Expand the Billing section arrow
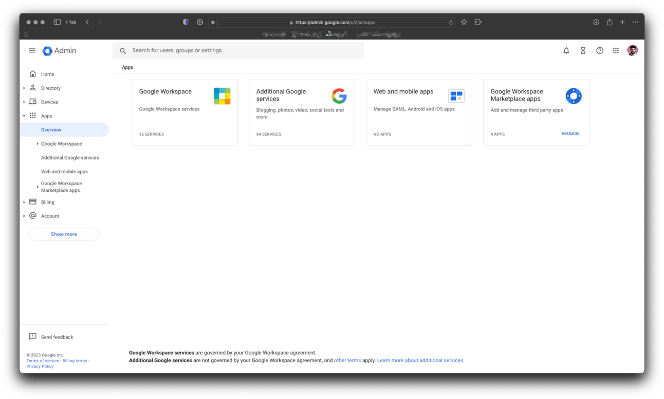The height and width of the screenshot is (399, 664). [x=24, y=202]
